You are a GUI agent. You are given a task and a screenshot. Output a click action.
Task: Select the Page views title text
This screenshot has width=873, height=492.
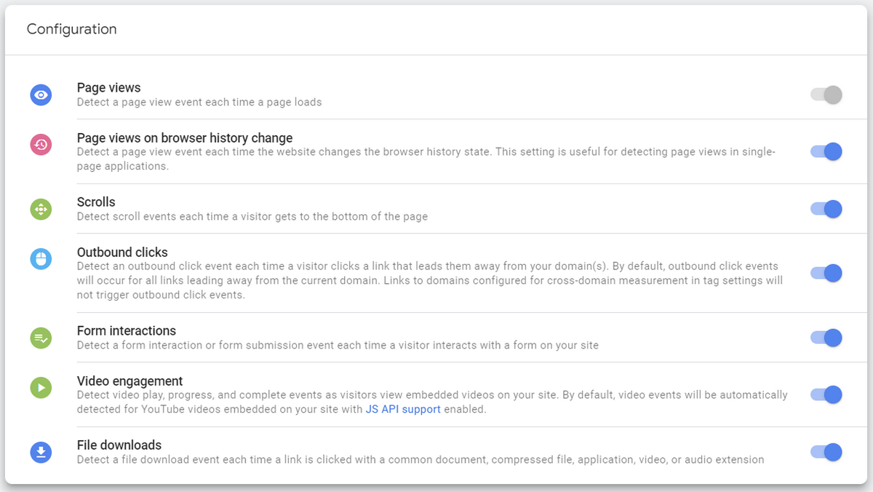pyautogui.click(x=109, y=88)
